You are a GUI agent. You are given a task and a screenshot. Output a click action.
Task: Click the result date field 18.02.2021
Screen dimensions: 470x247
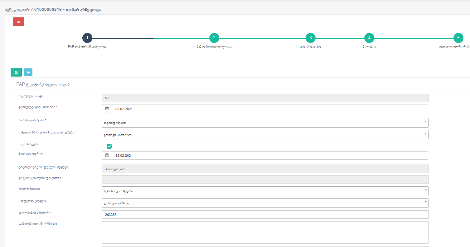(270, 156)
